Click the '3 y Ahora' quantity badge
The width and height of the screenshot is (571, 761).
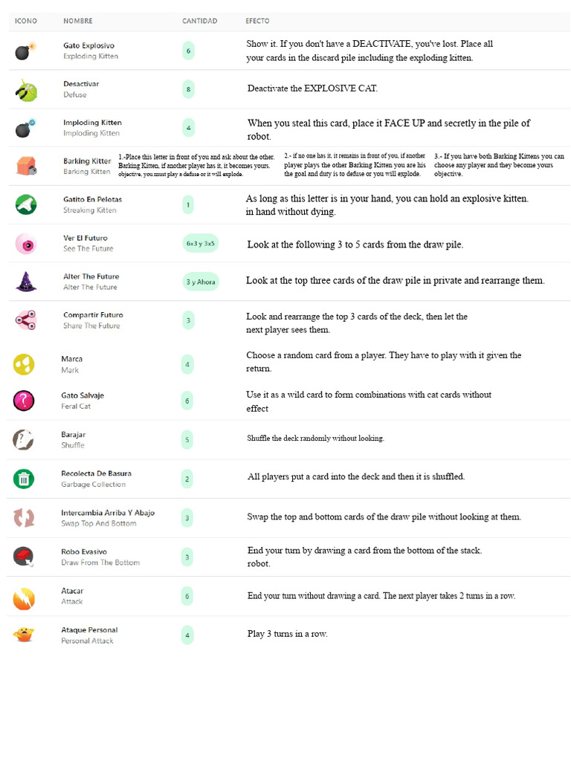(201, 282)
